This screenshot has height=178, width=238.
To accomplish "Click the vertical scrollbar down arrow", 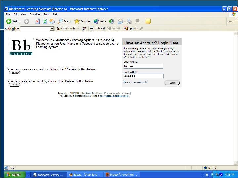I will coord(236,163).
